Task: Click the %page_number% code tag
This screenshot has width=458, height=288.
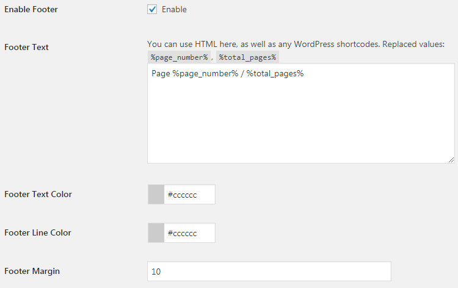Action: point(179,57)
